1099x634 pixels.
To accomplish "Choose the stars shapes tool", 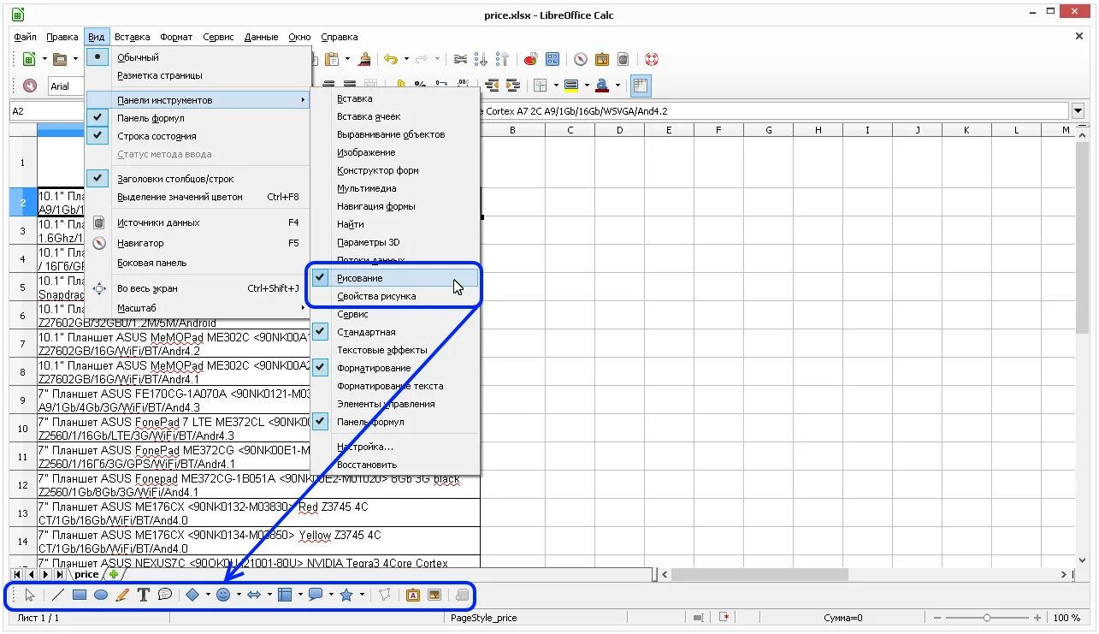I will [346, 595].
